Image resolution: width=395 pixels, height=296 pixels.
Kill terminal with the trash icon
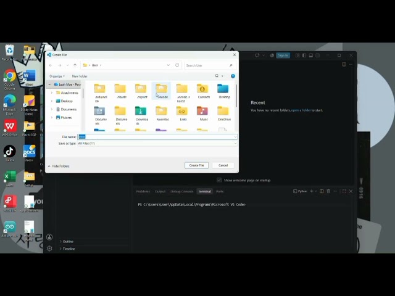point(328,191)
